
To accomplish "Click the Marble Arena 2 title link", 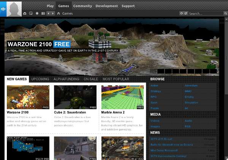I will pos(113,112).
